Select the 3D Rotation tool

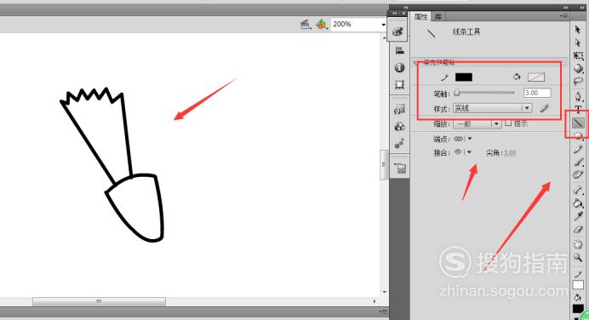579,68
